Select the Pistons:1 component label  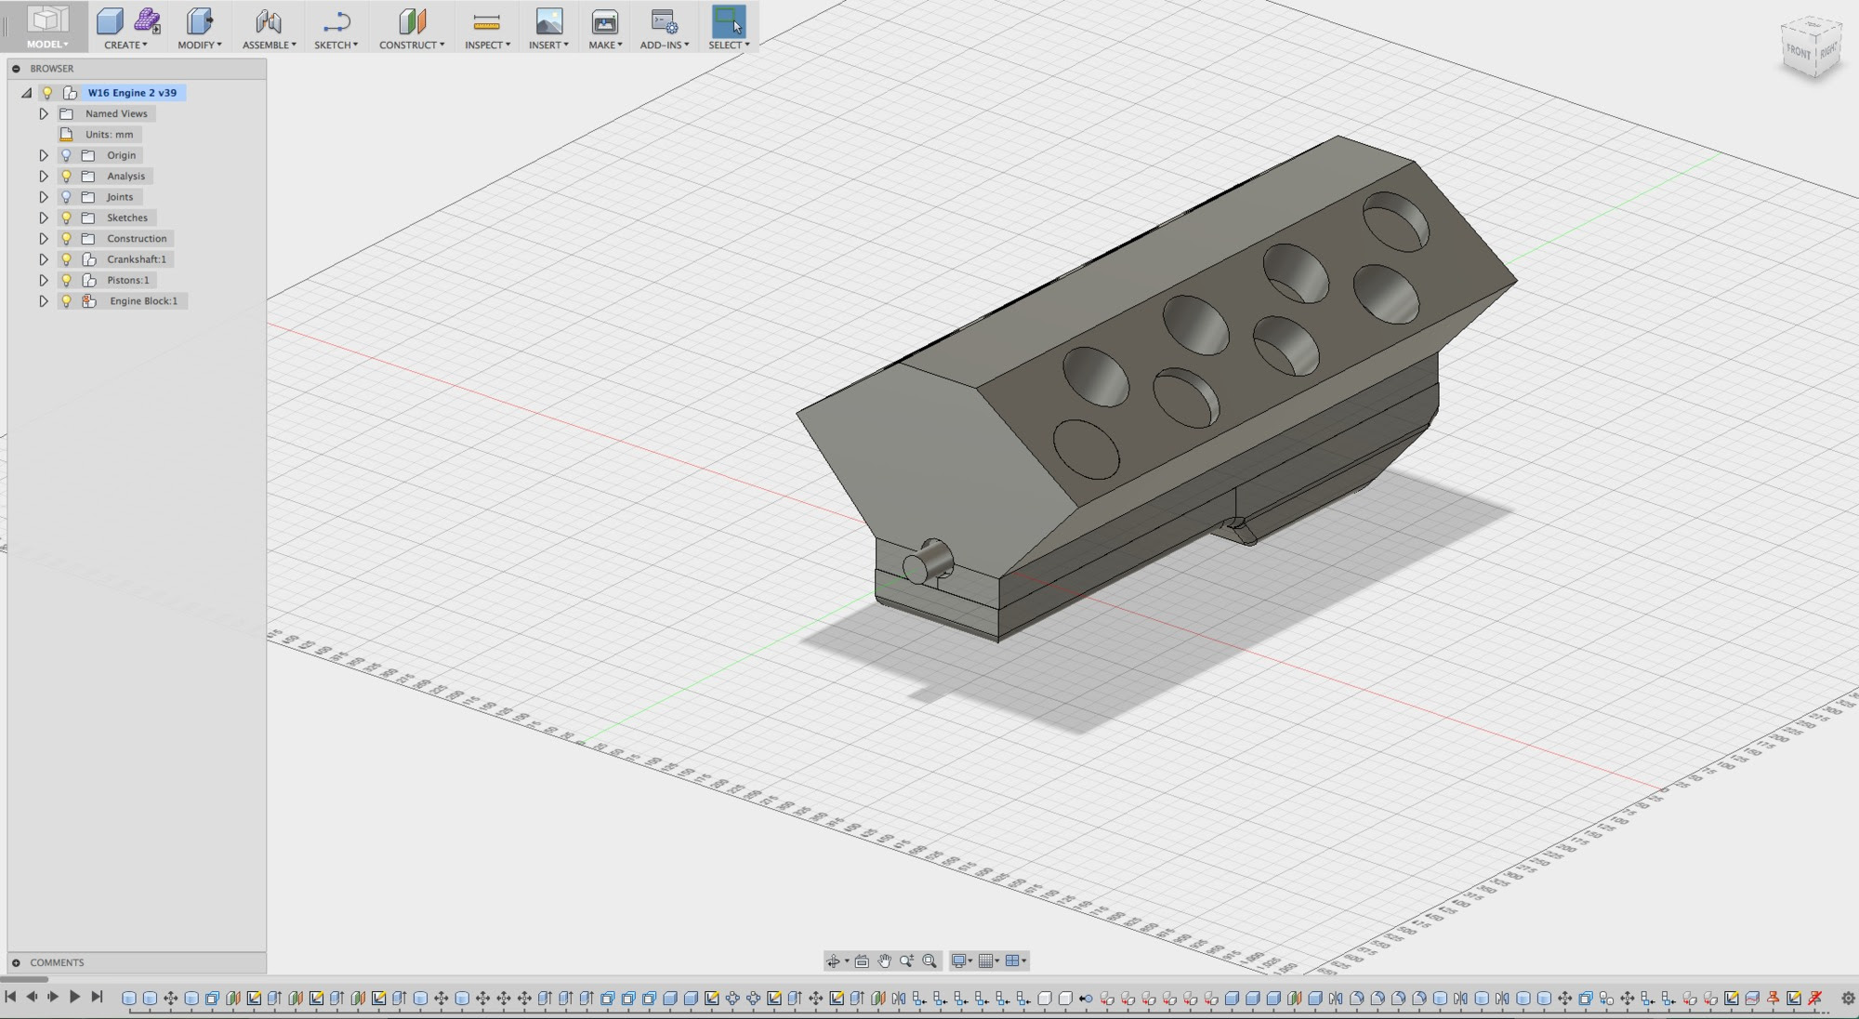coord(127,280)
